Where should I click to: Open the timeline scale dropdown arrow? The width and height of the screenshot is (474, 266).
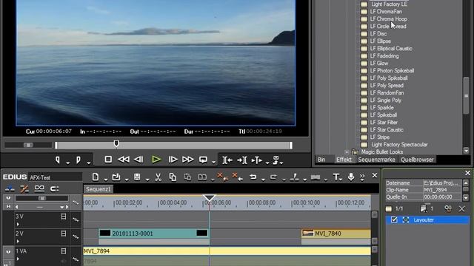click(x=62, y=207)
